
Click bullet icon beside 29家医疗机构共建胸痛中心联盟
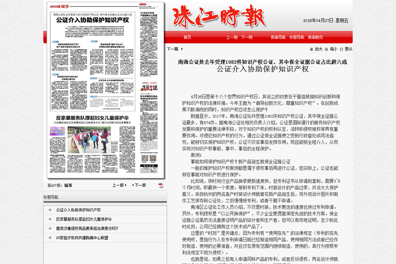(50, 238)
